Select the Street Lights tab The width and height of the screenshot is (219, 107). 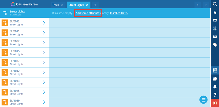click(76, 5)
